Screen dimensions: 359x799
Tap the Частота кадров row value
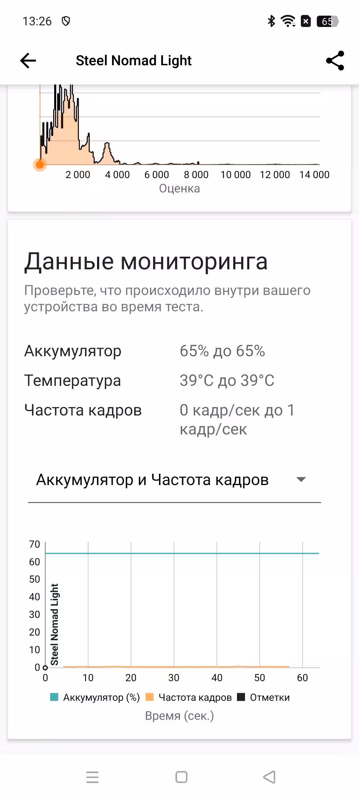[x=237, y=419]
